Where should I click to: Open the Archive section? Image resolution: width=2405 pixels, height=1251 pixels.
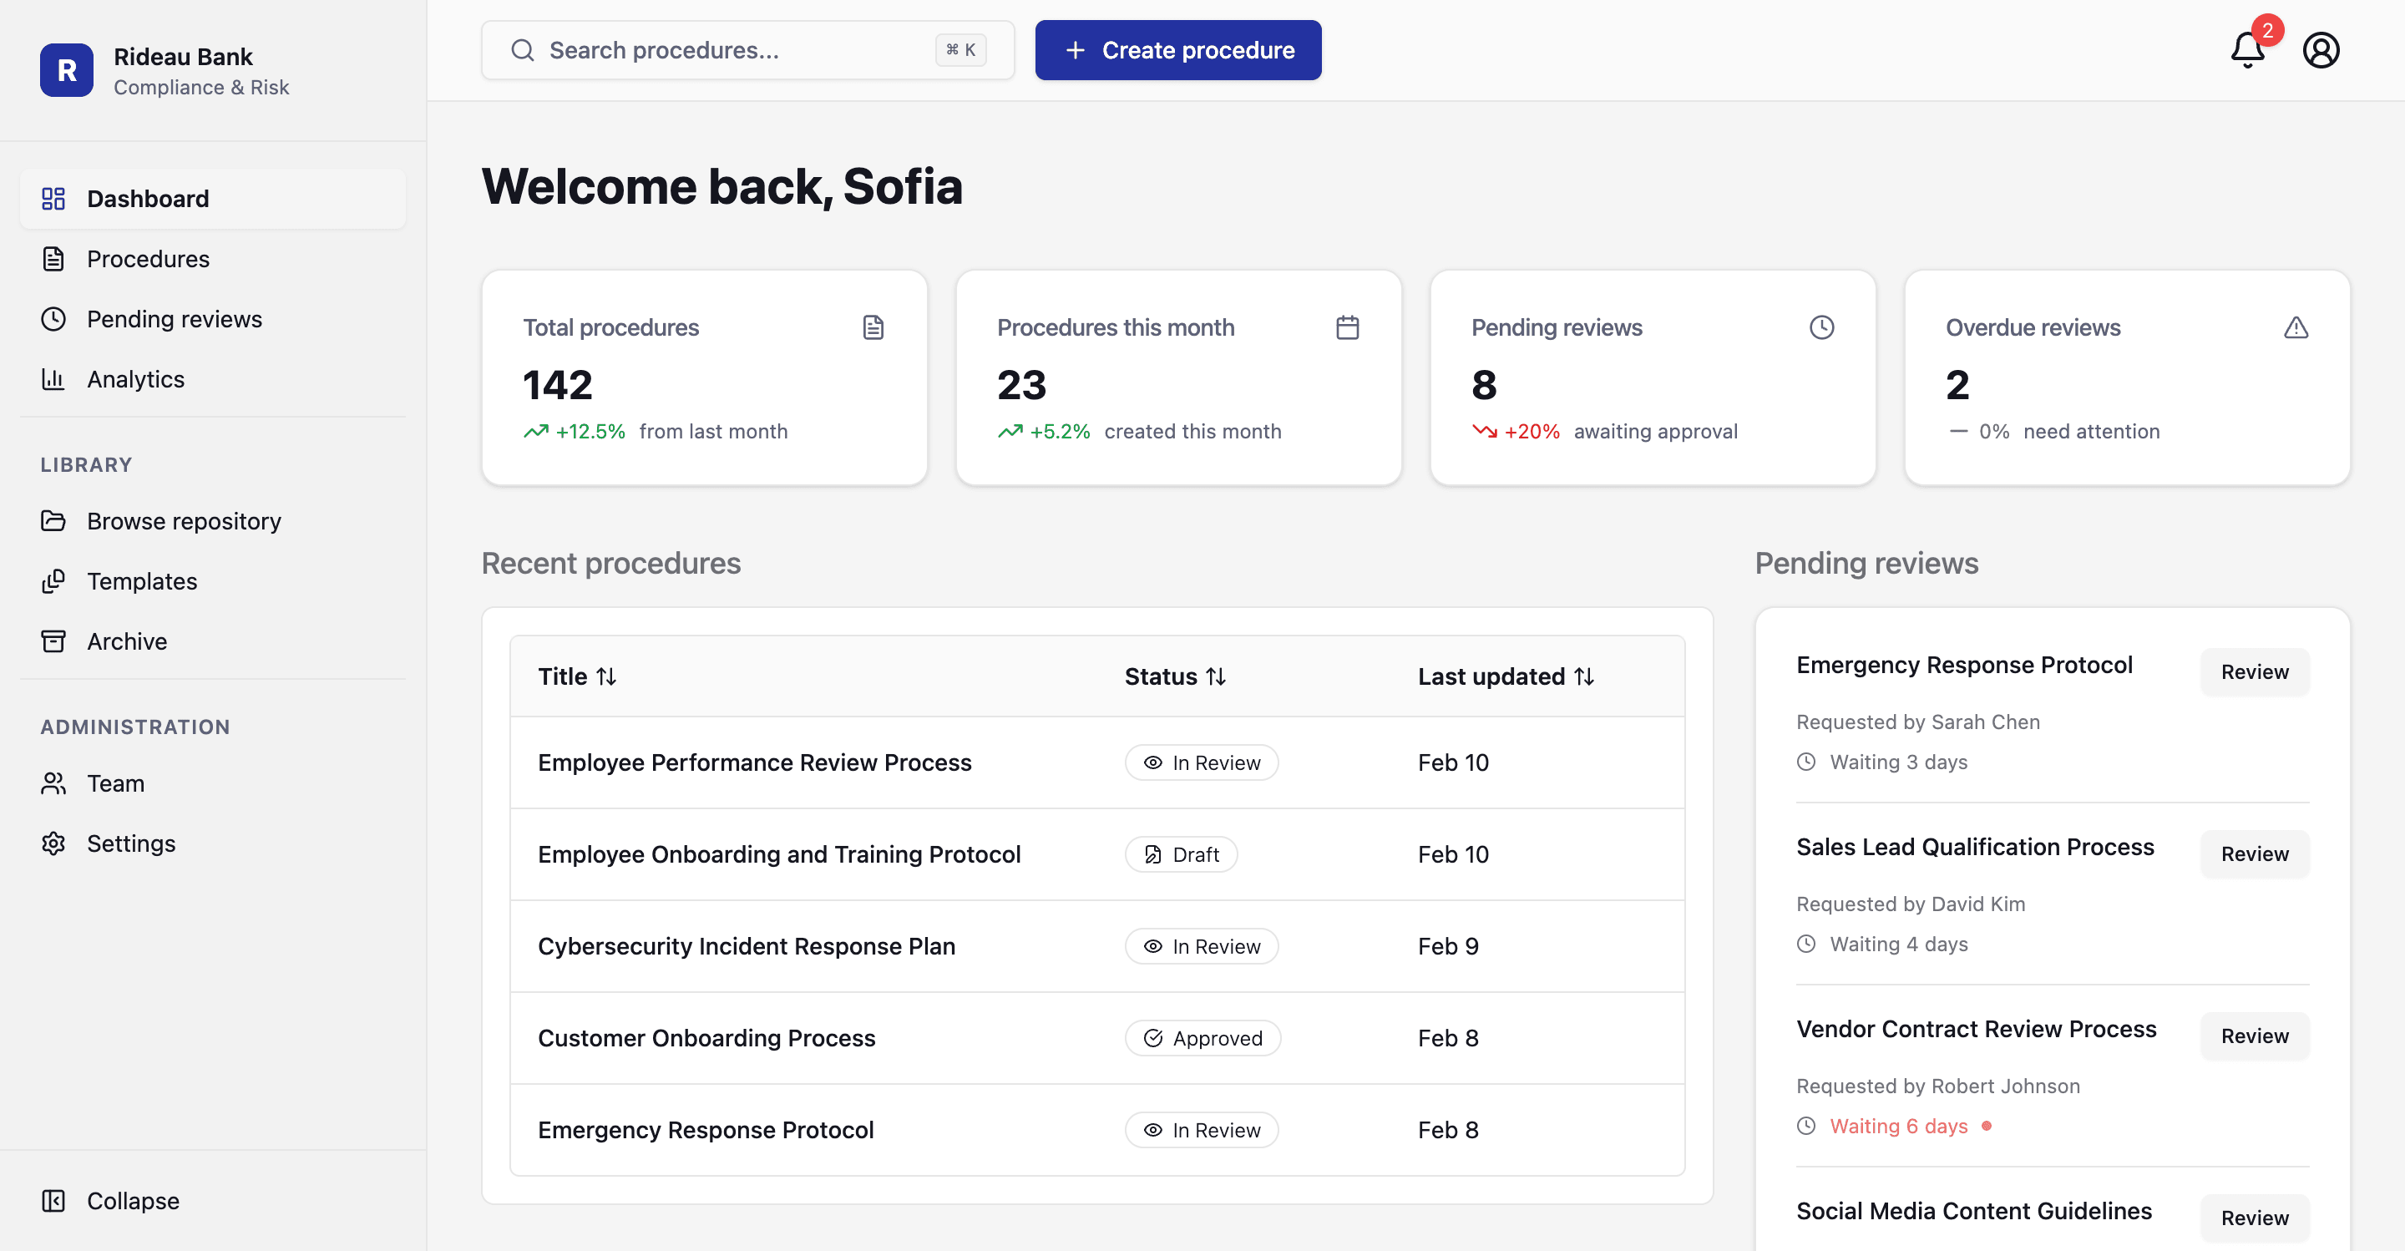coord(127,641)
